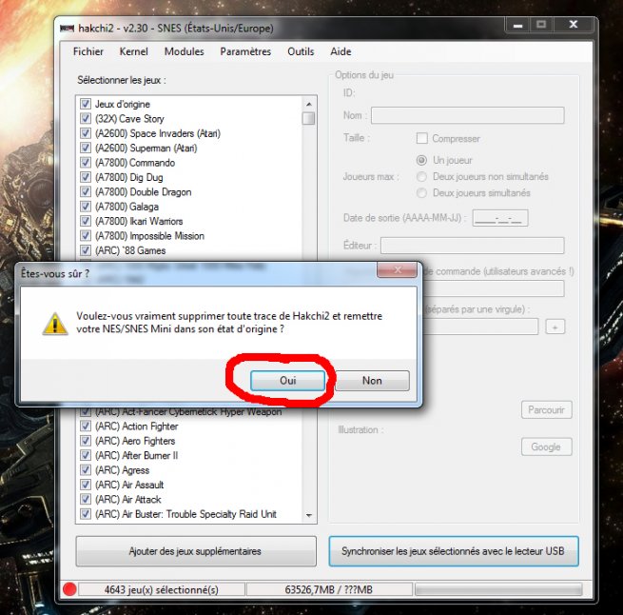Screen dimensions: 623x615
Task: Click 'Synchroniser les jeux sélectionnés' button
Action: tap(453, 551)
